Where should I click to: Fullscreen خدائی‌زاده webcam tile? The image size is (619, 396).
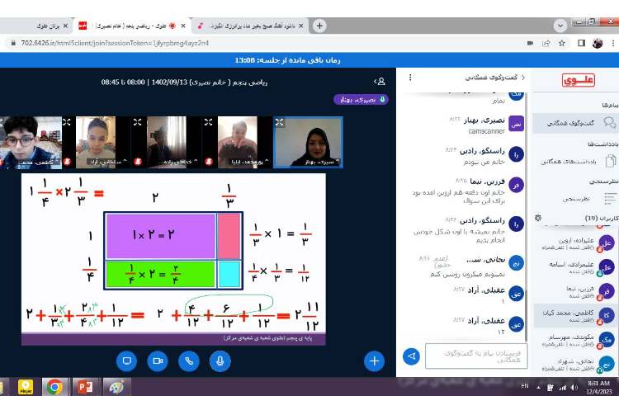pos(137,122)
